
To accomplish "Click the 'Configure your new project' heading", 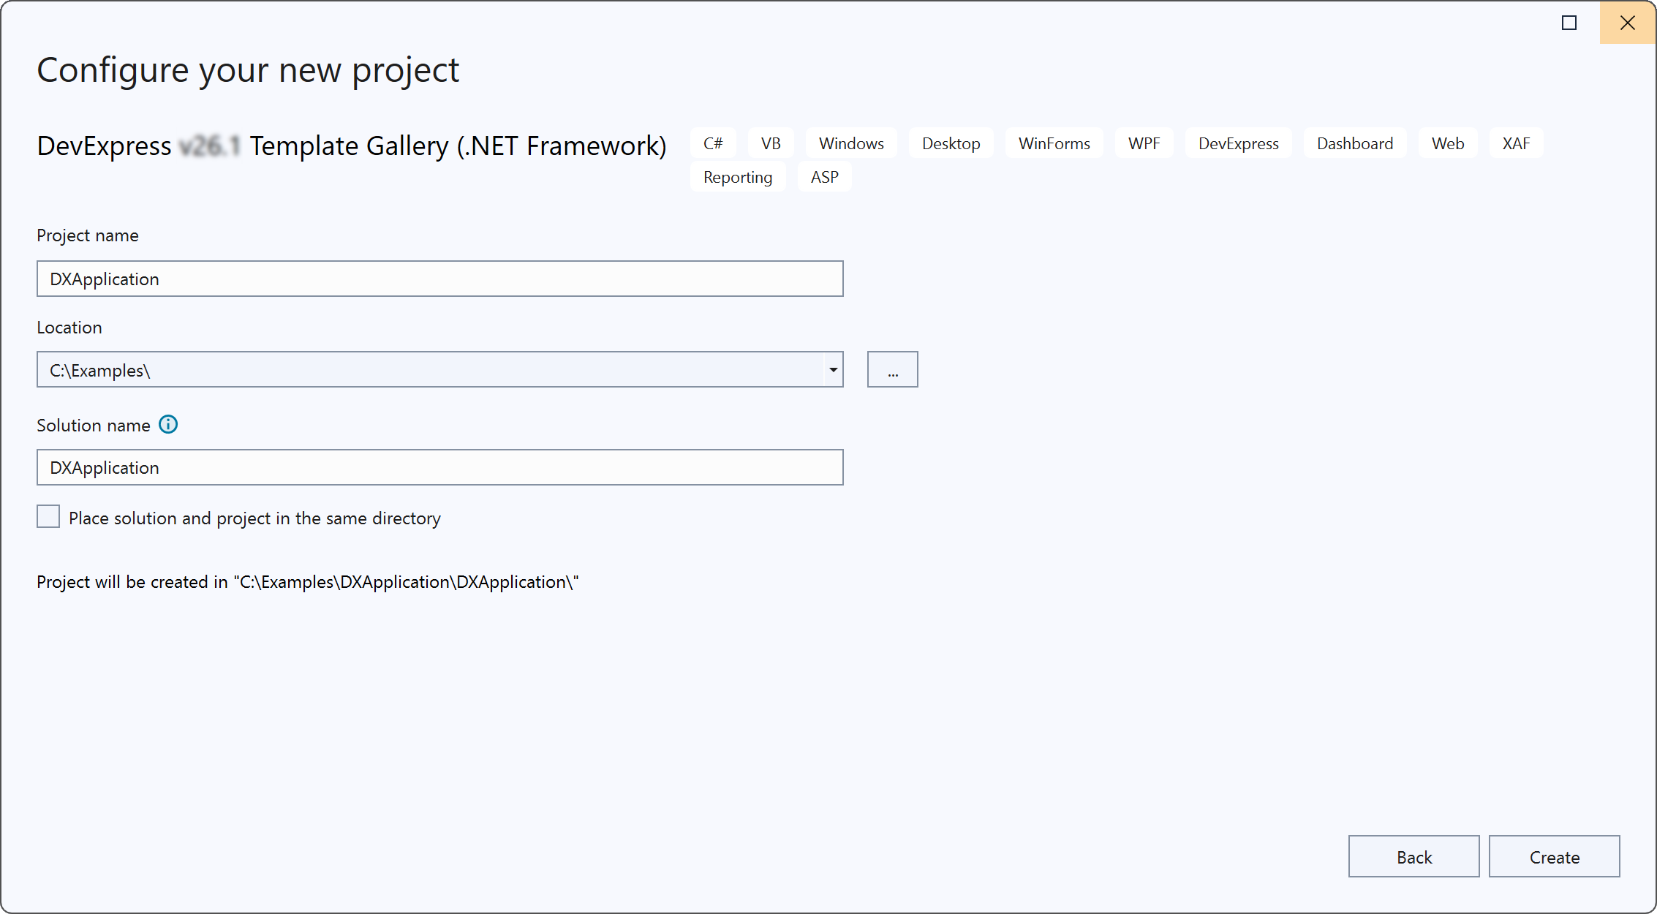I will (x=248, y=70).
